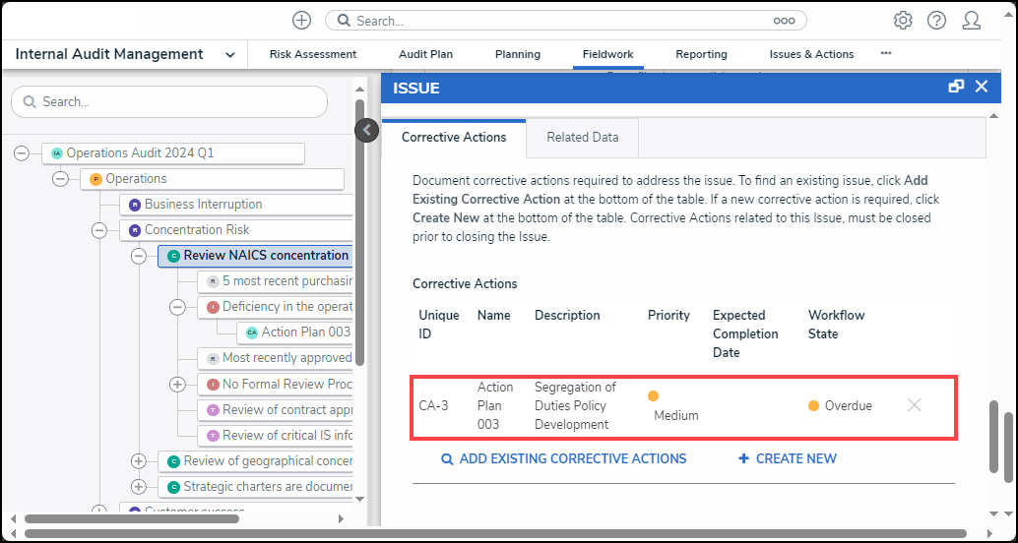Viewport: 1018px width, 543px height.
Task: Collapse the Concentration Risk node
Action: tap(98, 230)
